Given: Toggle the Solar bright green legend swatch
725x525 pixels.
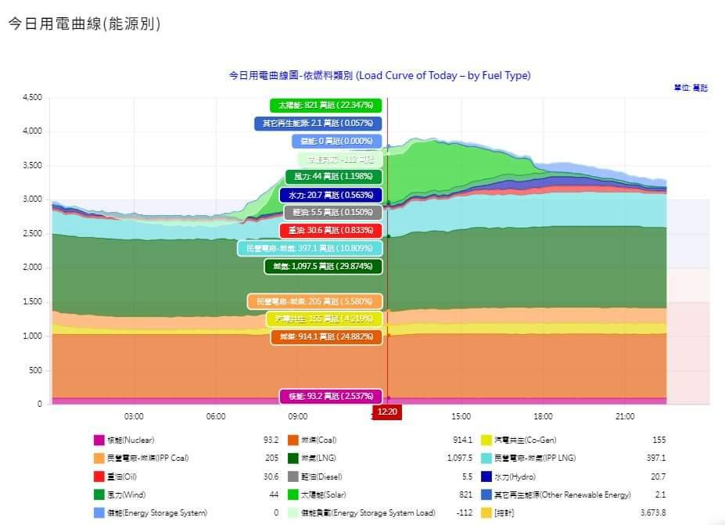Looking at the screenshot, I should point(293,494).
